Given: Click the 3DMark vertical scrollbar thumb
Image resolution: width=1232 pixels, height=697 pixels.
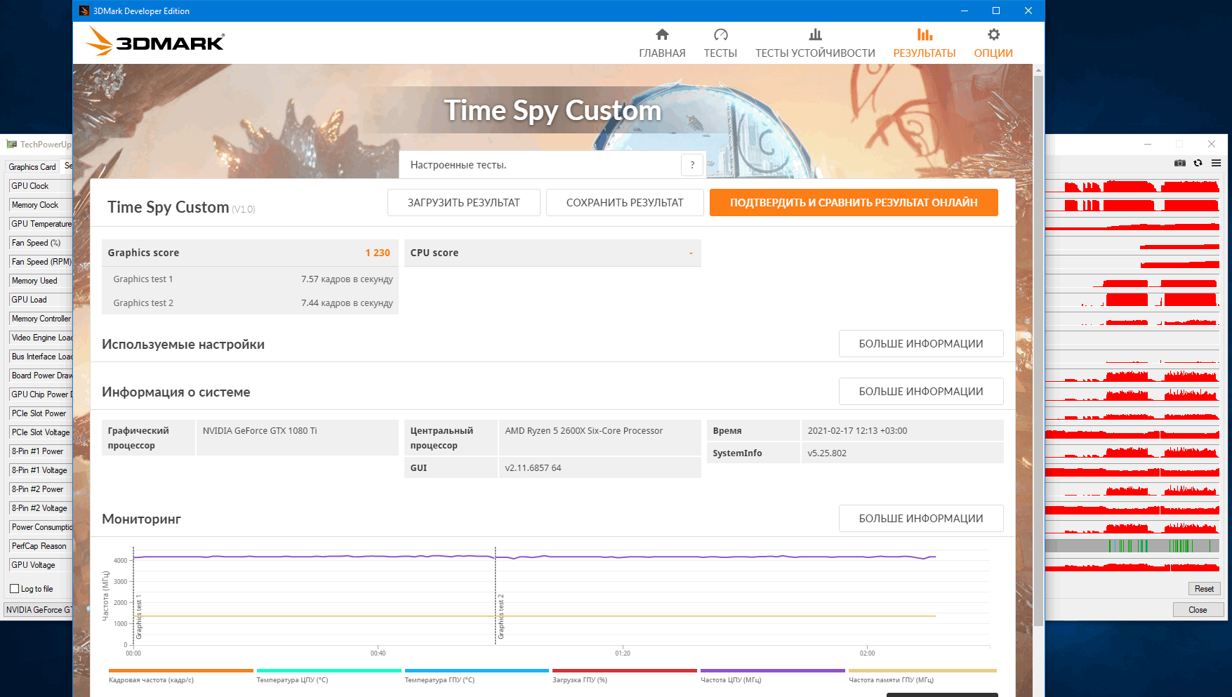Looking at the screenshot, I should pyautogui.click(x=1038, y=351).
